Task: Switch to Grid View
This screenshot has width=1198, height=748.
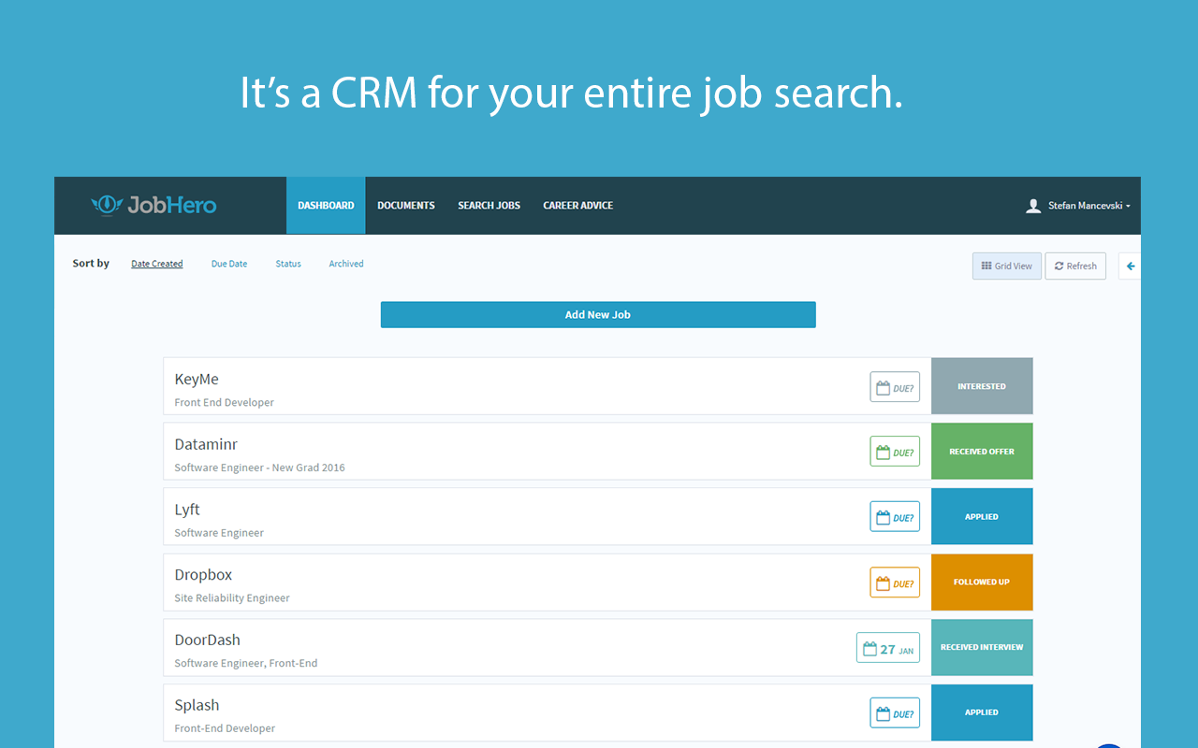Action: (x=1007, y=266)
